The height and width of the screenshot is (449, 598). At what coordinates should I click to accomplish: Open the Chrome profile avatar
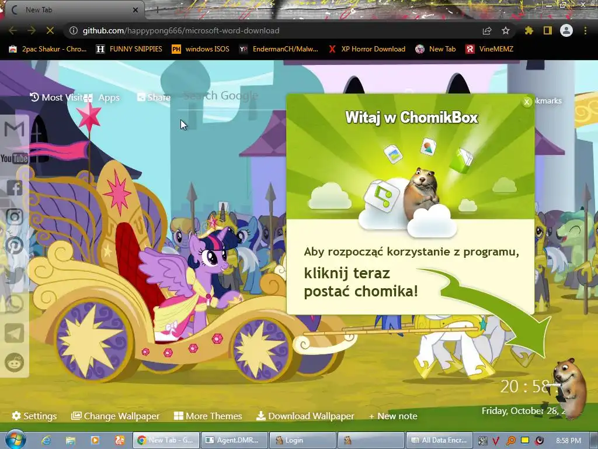point(566,30)
